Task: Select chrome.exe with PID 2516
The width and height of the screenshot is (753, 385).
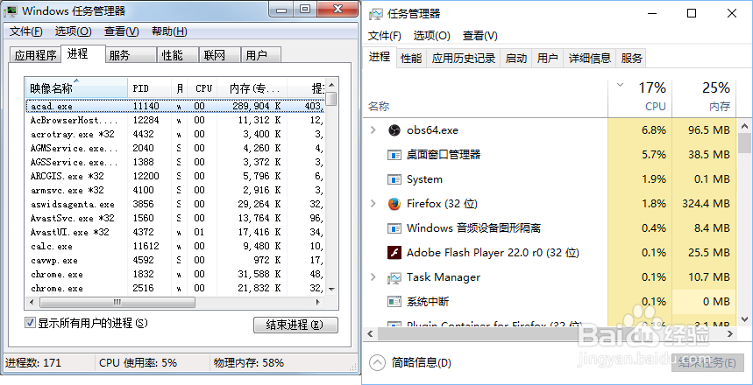Action: (174, 288)
